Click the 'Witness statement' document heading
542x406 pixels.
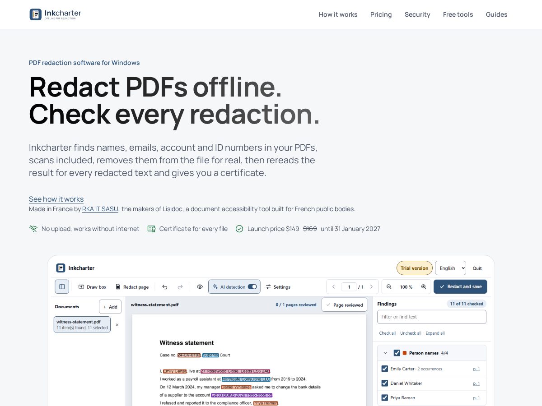[187, 343]
